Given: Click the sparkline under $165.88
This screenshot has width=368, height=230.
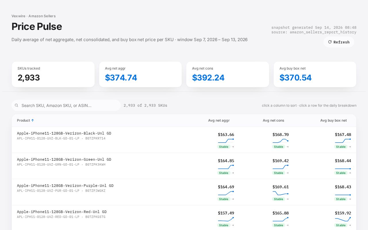Looking at the screenshot, I should pos(281,219).
